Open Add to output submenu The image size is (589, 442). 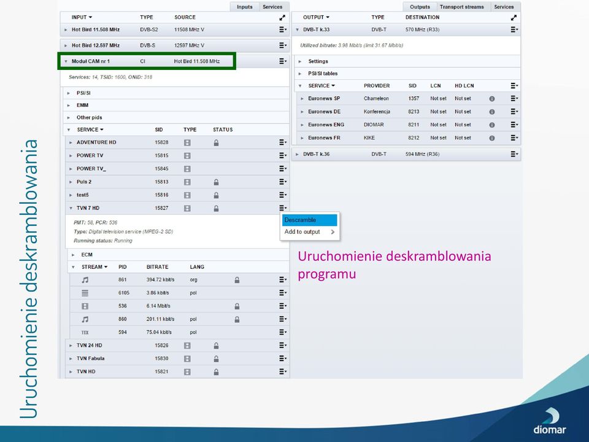tap(309, 232)
